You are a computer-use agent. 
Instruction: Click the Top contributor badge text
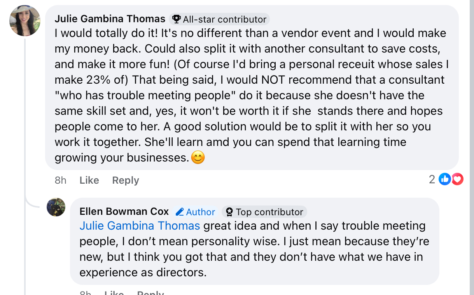click(x=269, y=212)
